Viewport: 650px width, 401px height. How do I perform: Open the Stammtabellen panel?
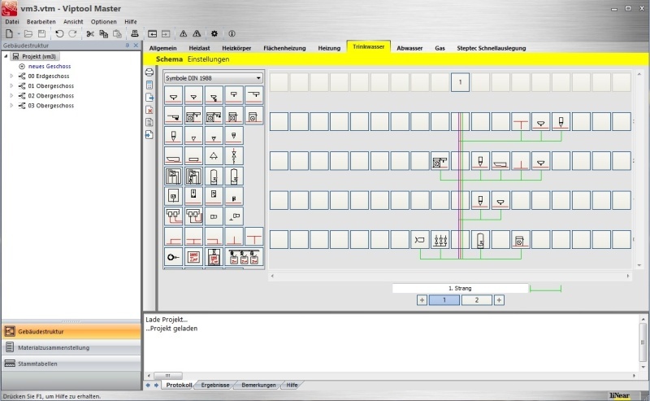point(71,364)
